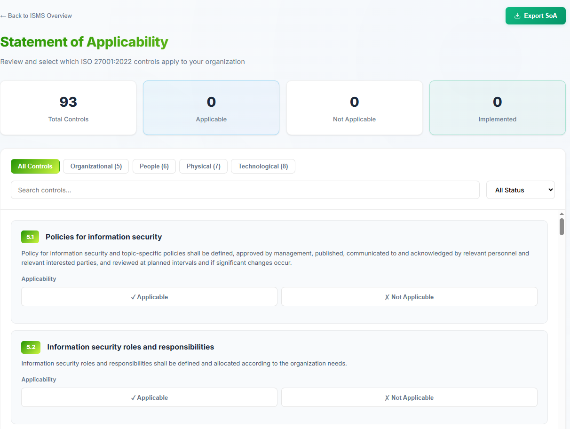Click the X icon in 5.1 Not Applicable button
The width and height of the screenshot is (570, 429).
click(387, 296)
